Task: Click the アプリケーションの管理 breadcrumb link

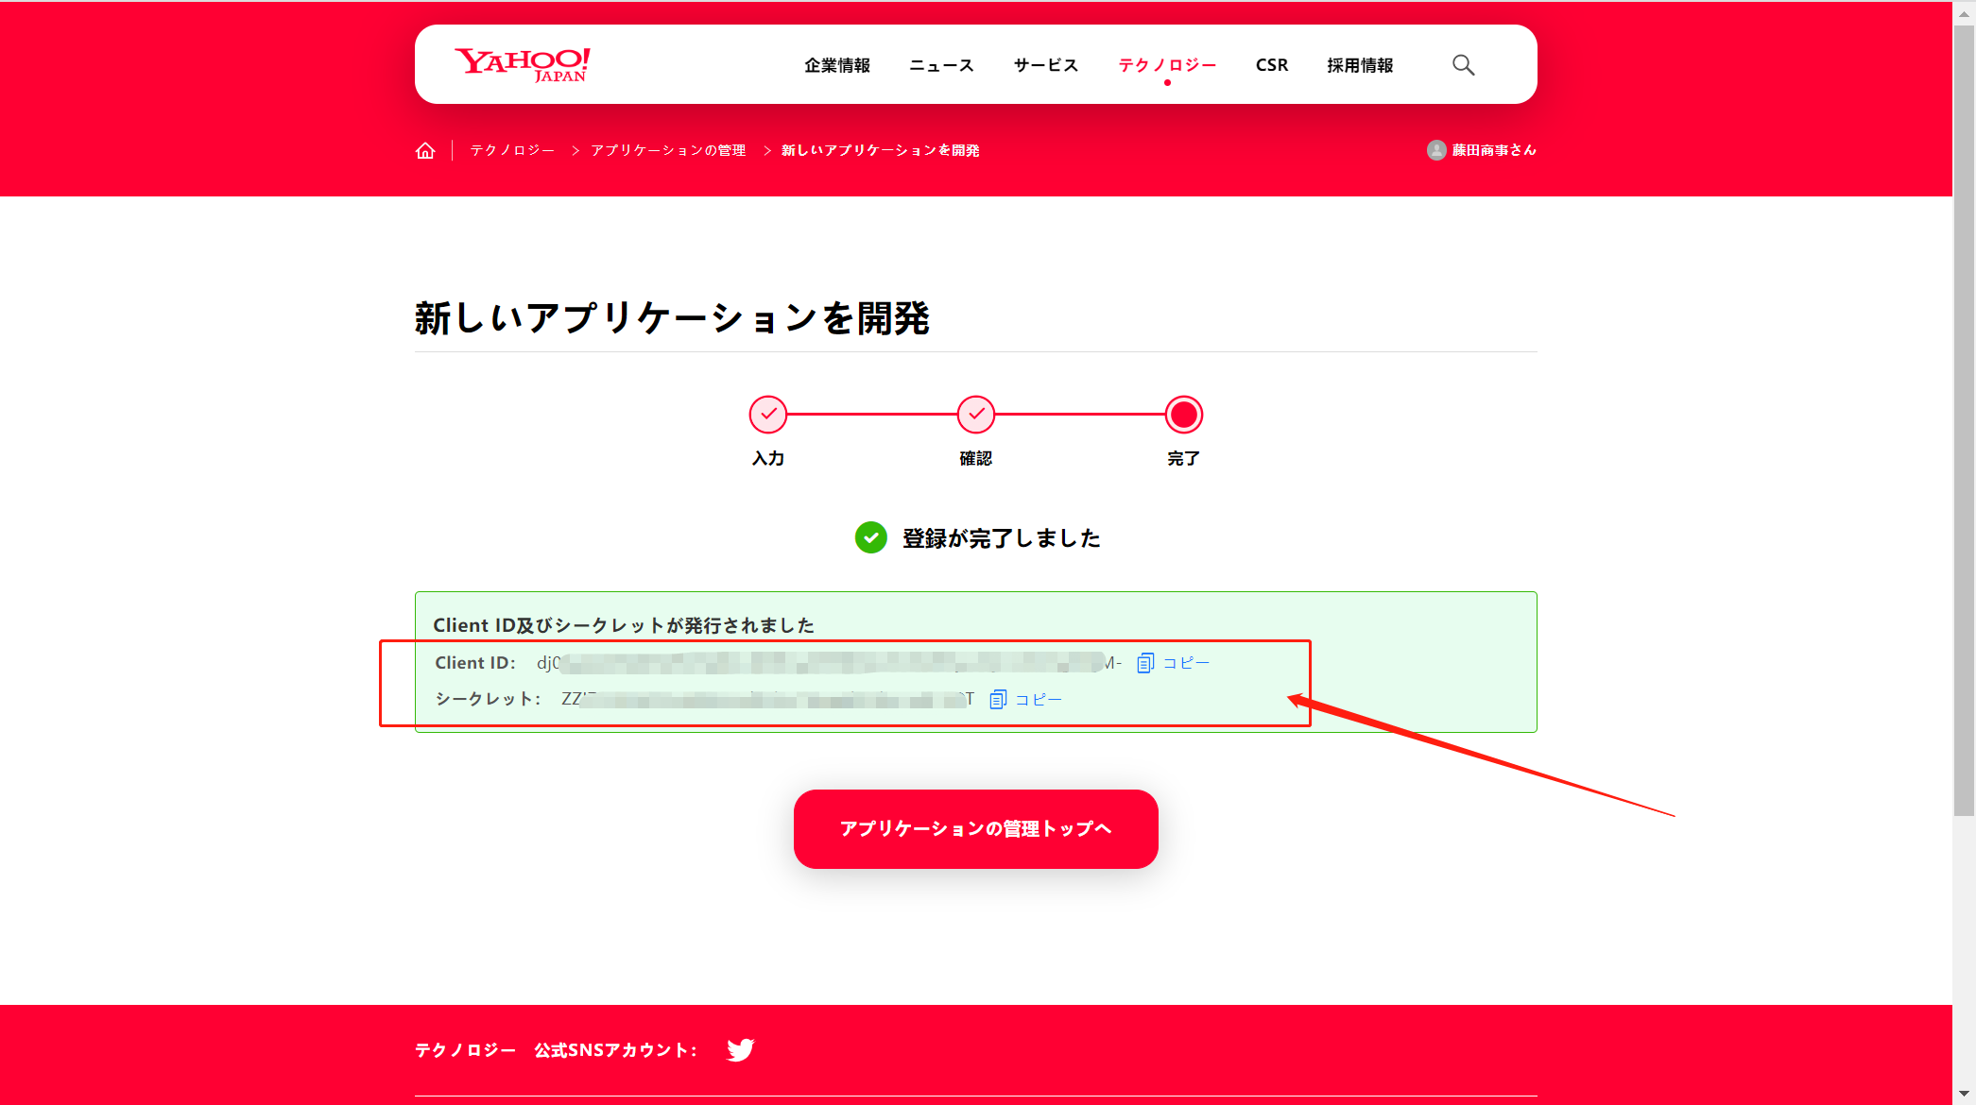Action: tap(668, 151)
